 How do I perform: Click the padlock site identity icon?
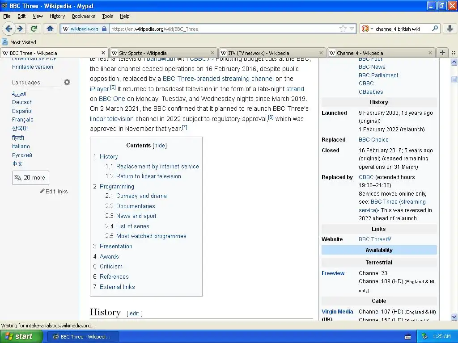[x=104, y=29]
